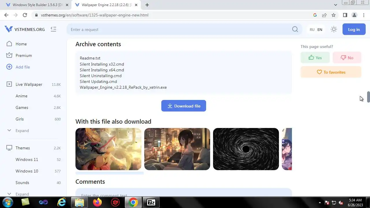Click the share page icon
Viewport: 370px width, 208px height.
tap(324, 15)
